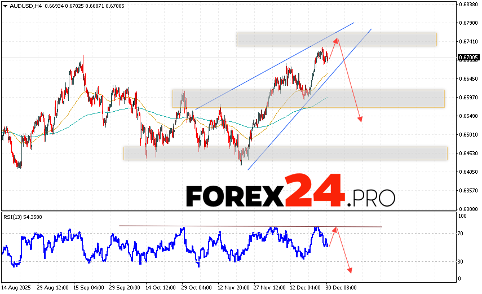Click the 70 level on RSI scale
Screen dimensions: 482x294
[x=462, y=233]
